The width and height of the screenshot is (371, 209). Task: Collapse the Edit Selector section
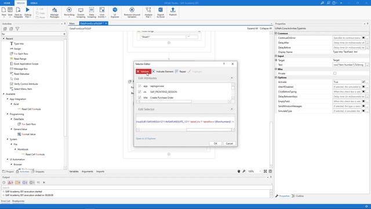[232, 109]
